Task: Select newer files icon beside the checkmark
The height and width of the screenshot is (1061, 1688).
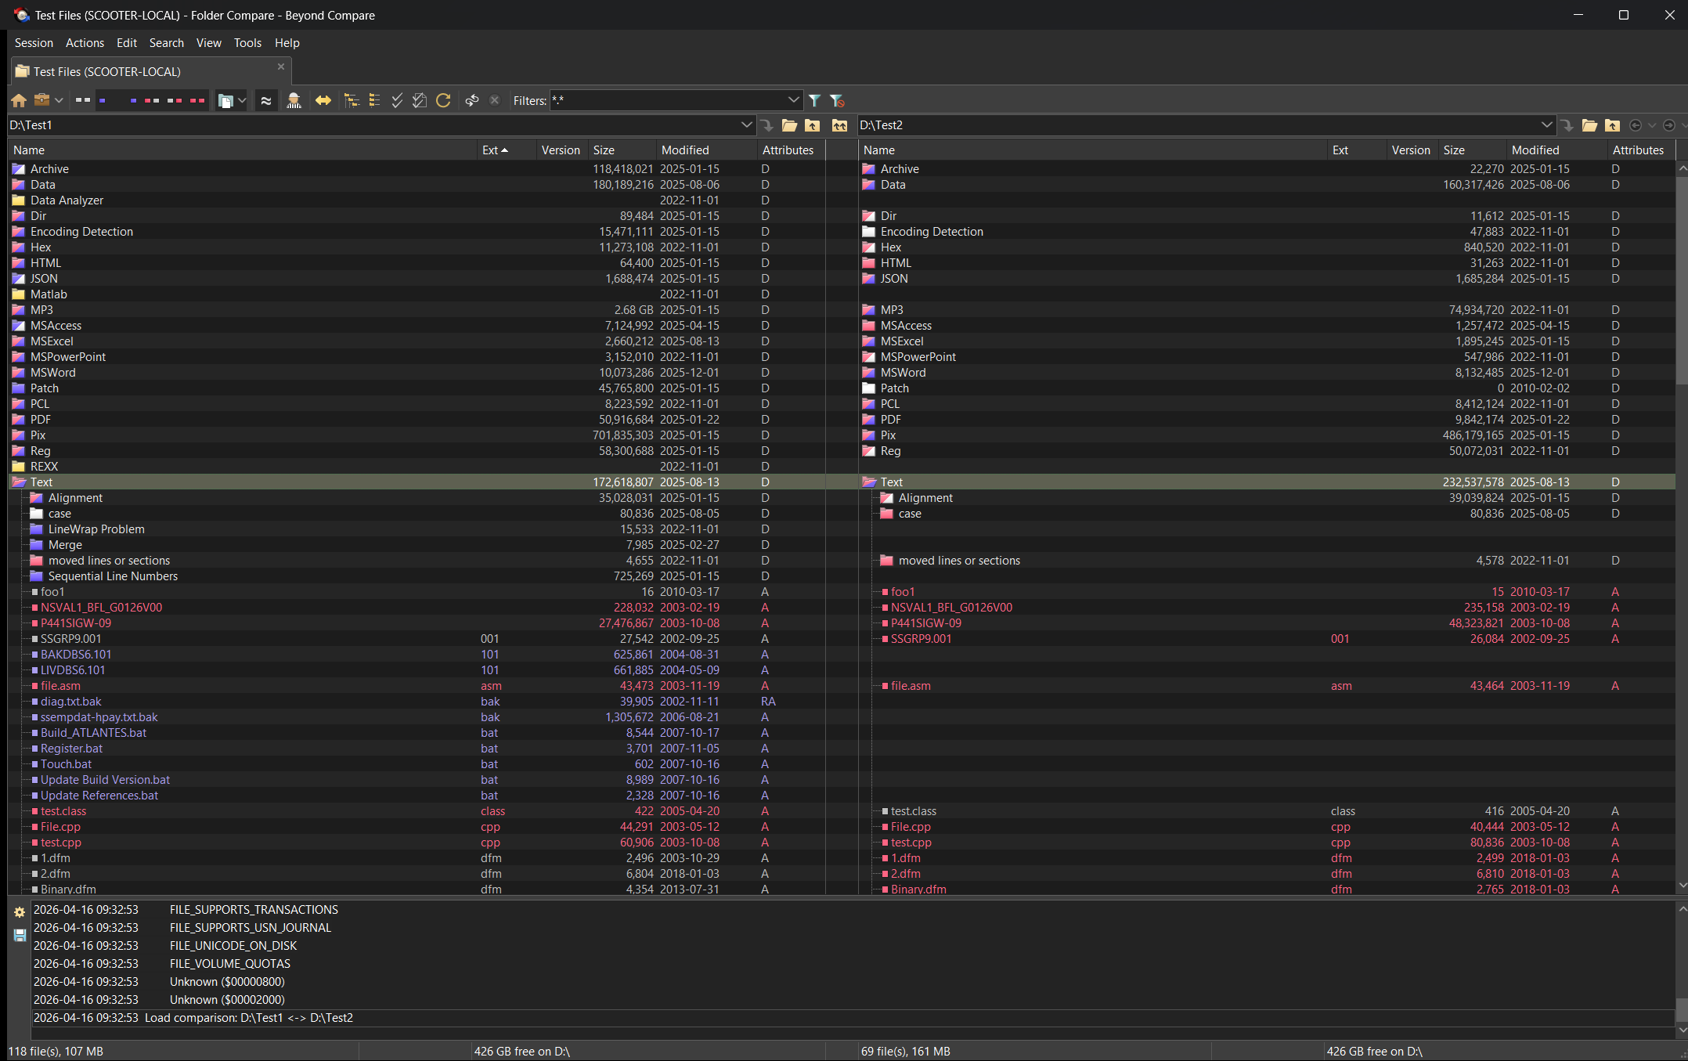Action: pyautogui.click(x=420, y=100)
